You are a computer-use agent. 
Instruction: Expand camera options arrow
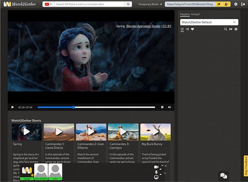[160, 169]
